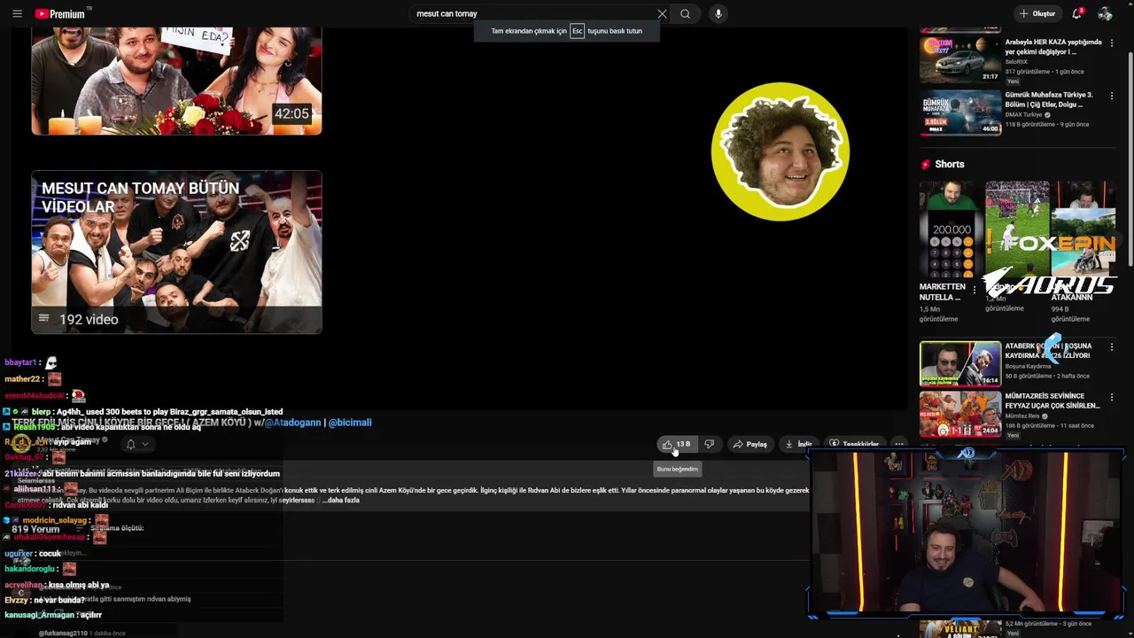Click Elvzzy's 'ne var bunda?' chat message
The width and height of the screenshot is (1134, 638).
coord(58,600)
